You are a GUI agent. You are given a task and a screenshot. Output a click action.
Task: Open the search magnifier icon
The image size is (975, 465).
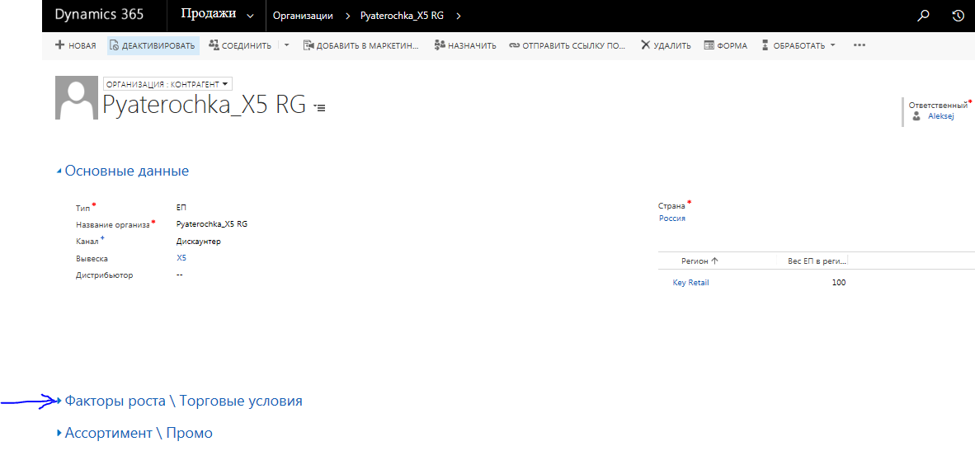(923, 16)
